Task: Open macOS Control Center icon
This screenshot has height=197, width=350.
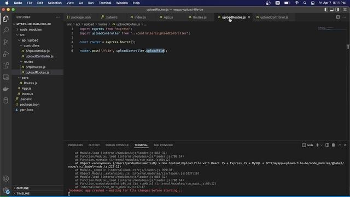Action: (x=313, y=3)
